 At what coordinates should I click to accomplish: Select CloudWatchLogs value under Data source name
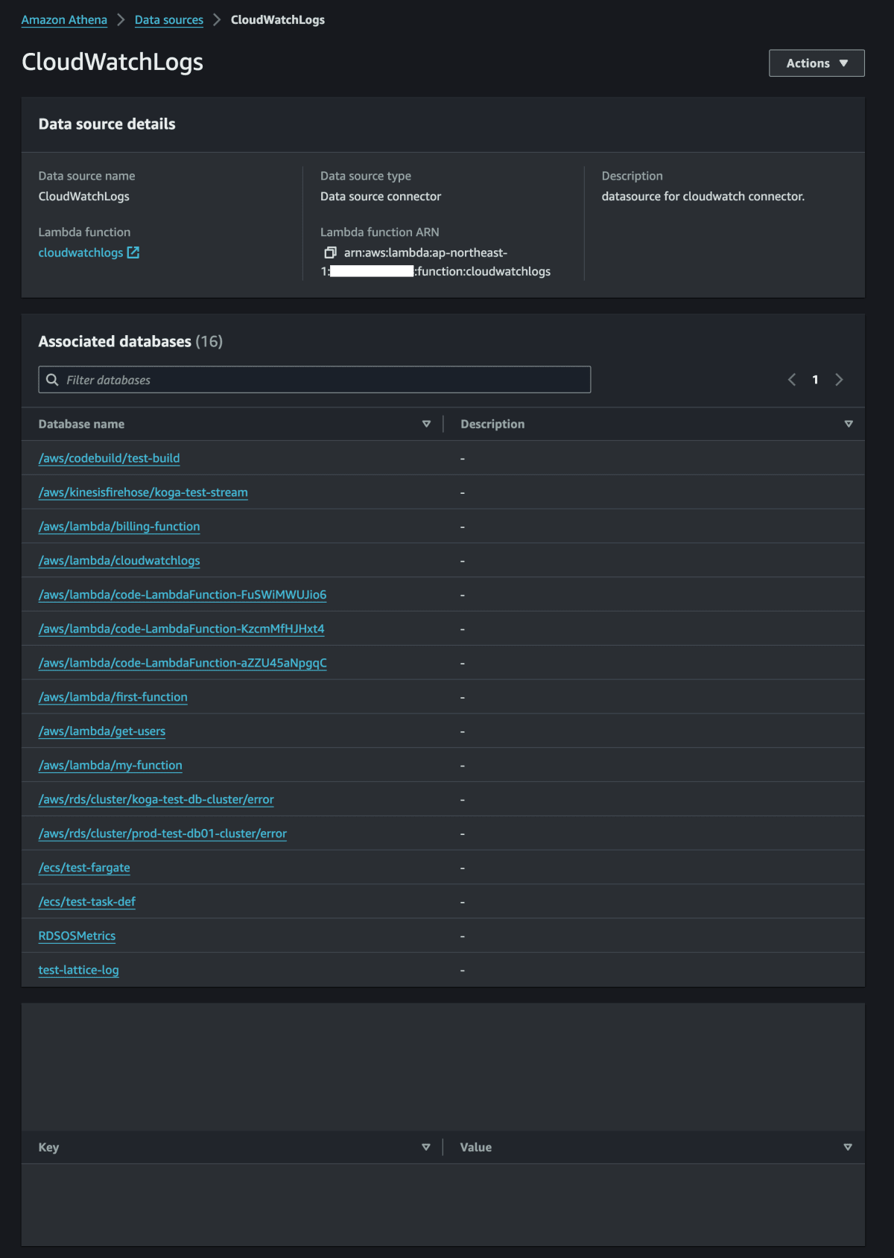click(x=84, y=197)
